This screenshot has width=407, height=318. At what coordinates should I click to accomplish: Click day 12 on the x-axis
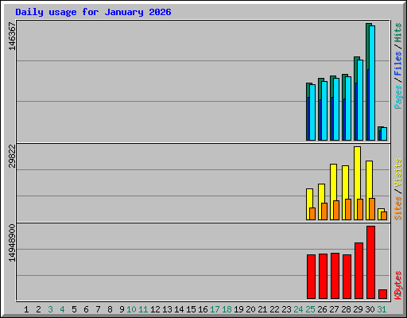[x=155, y=309]
